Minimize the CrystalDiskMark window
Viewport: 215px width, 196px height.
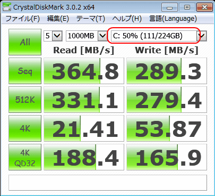tap(169, 7)
